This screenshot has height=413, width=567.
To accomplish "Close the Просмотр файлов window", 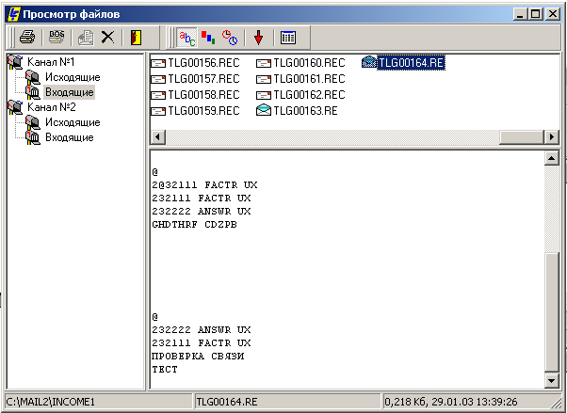I will click(553, 14).
